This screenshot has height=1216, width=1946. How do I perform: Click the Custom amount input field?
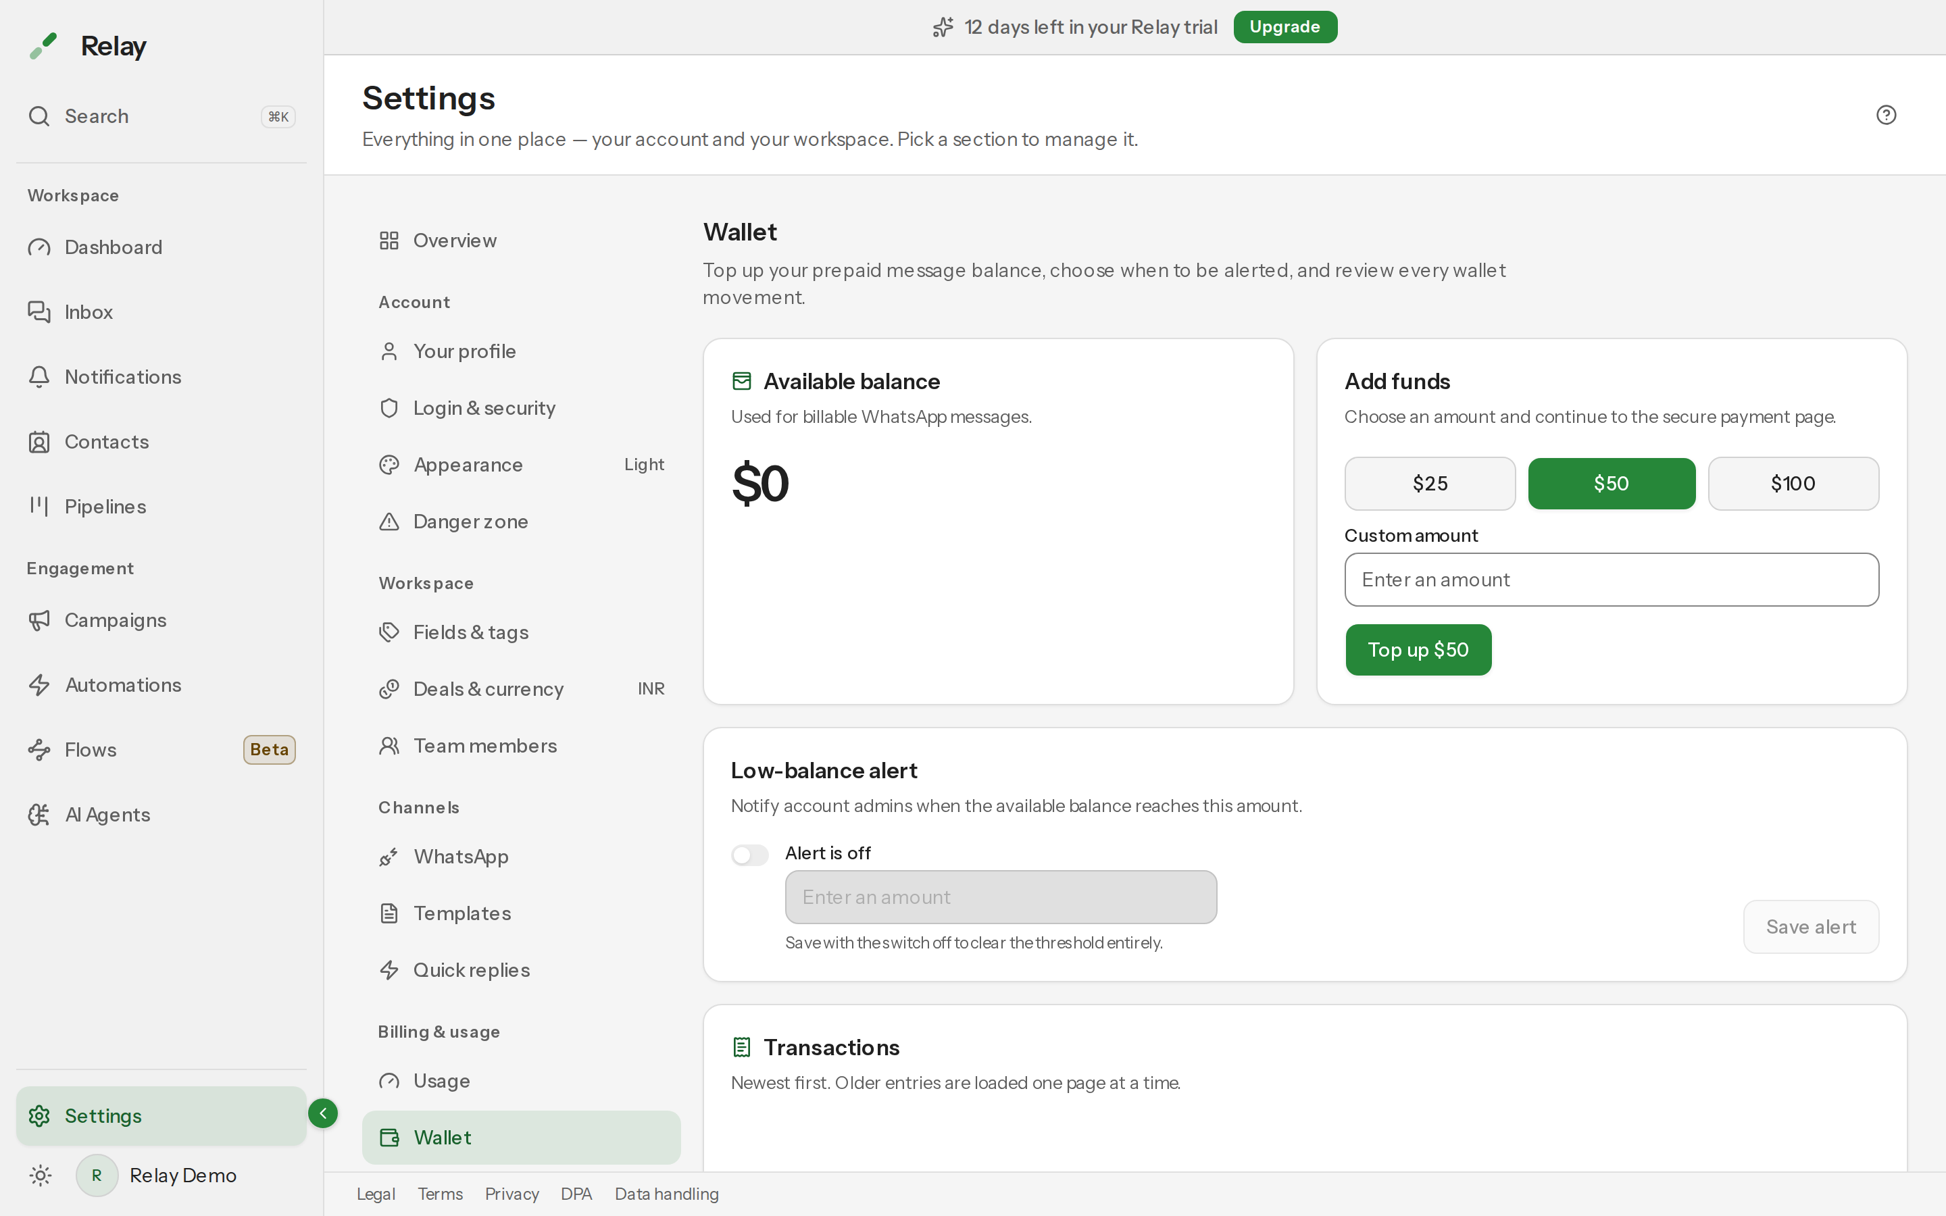[x=1612, y=579]
